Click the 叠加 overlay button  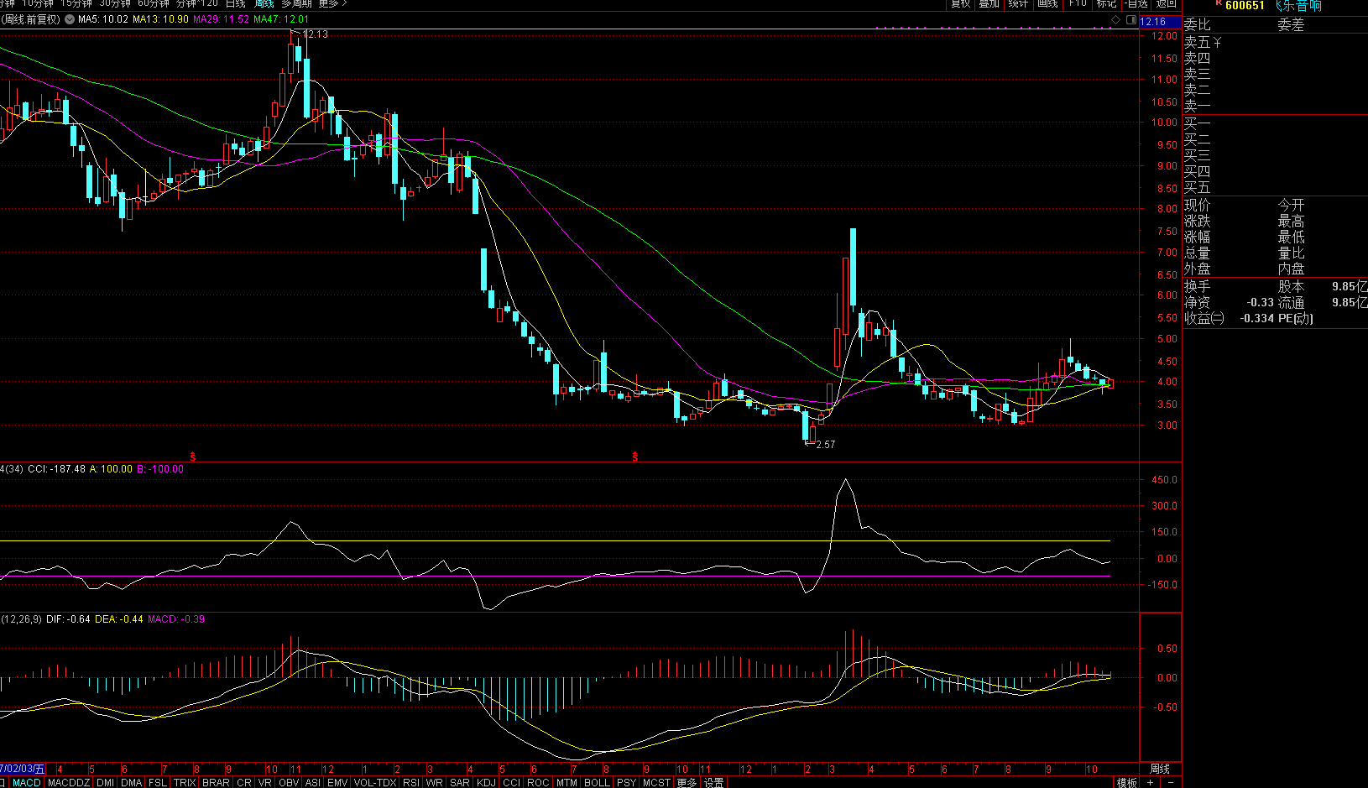click(989, 3)
